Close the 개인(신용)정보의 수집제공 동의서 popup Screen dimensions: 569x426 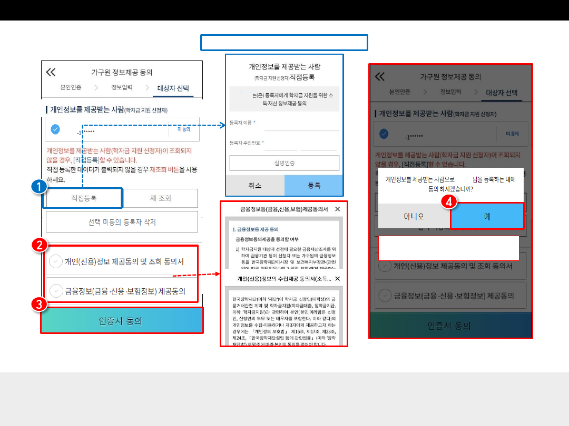(x=338, y=279)
